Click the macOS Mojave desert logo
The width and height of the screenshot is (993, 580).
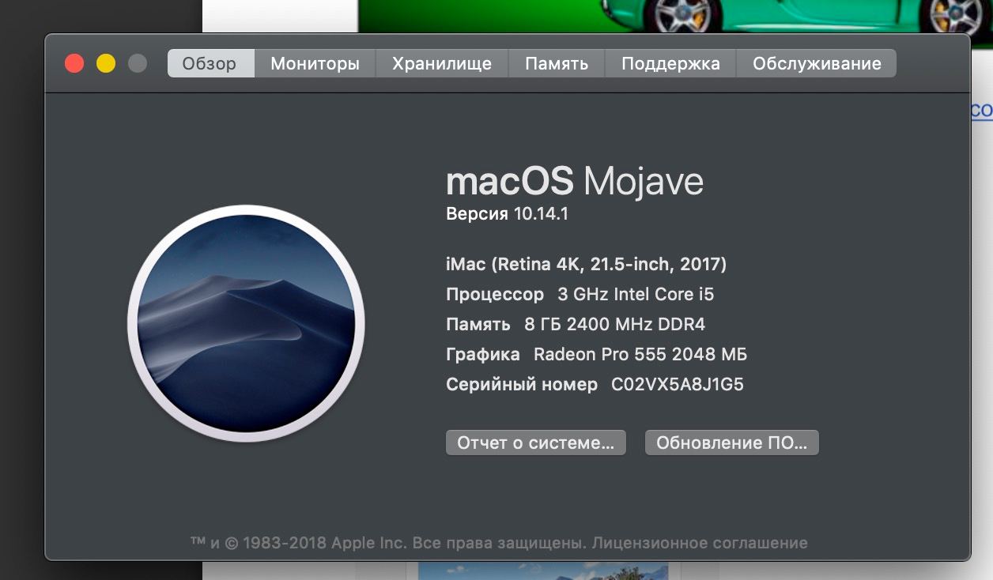pos(246,324)
